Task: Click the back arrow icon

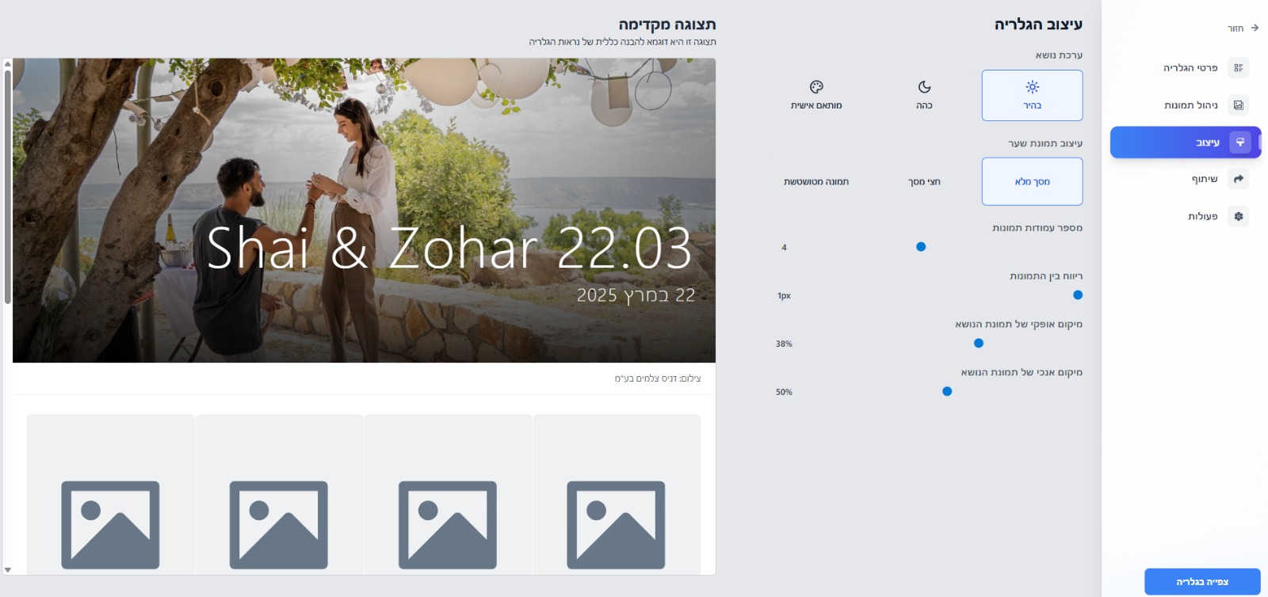Action: tap(1255, 28)
